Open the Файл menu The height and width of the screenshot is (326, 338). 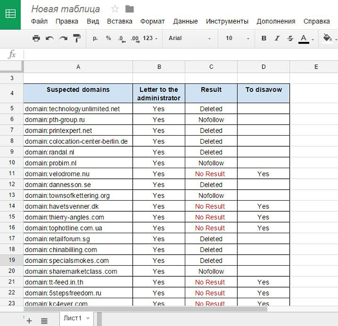(x=39, y=21)
